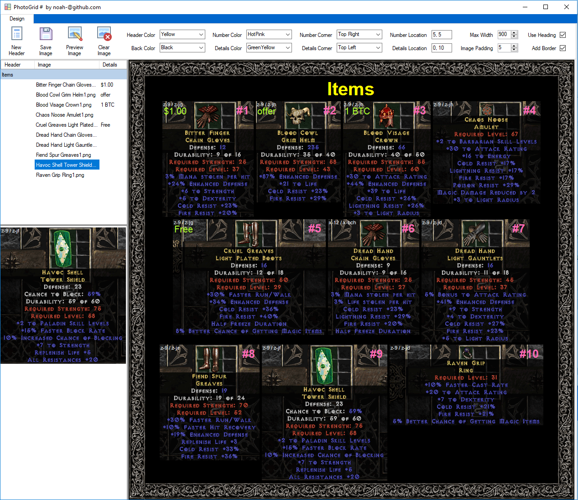This screenshot has width=578, height=500.
Task: Select Dread Hand Light Gauntlets row
Action: [67, 145]
